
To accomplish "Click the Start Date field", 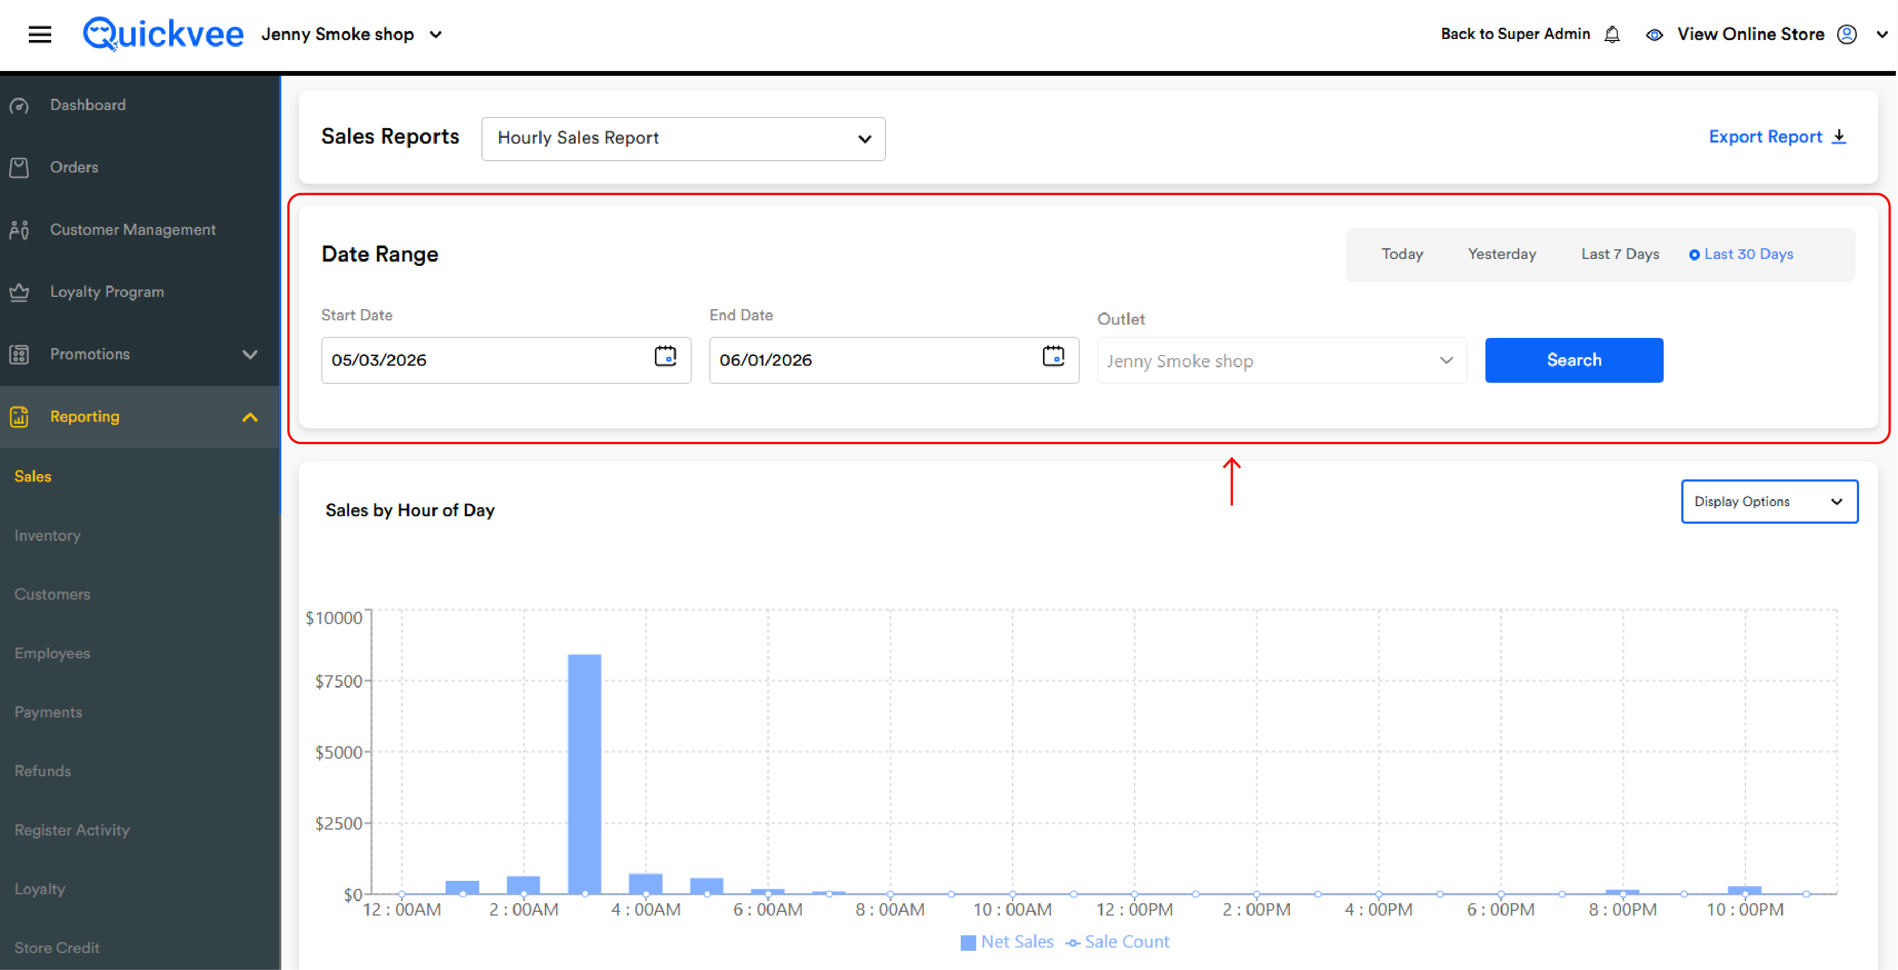I will [505, 360].
